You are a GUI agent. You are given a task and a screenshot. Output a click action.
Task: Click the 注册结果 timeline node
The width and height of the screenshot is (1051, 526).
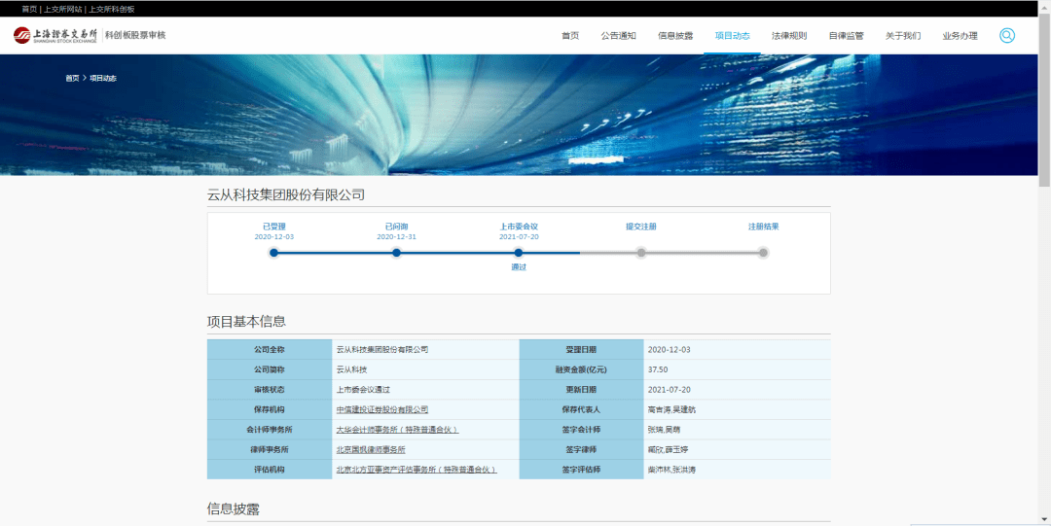[x=763, y=253]
